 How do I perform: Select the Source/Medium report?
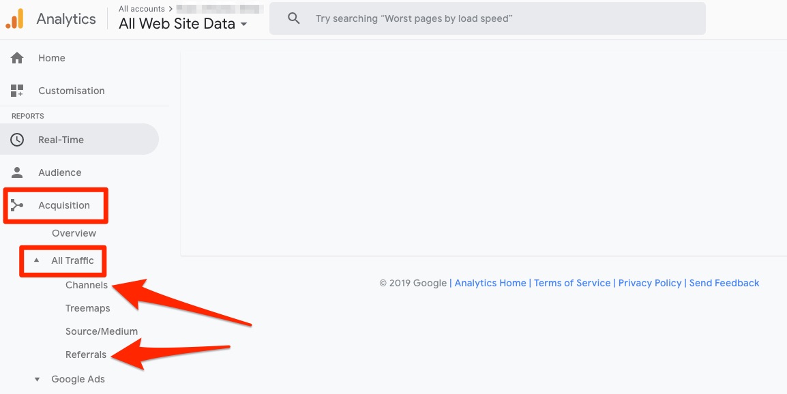click(102, 331)
